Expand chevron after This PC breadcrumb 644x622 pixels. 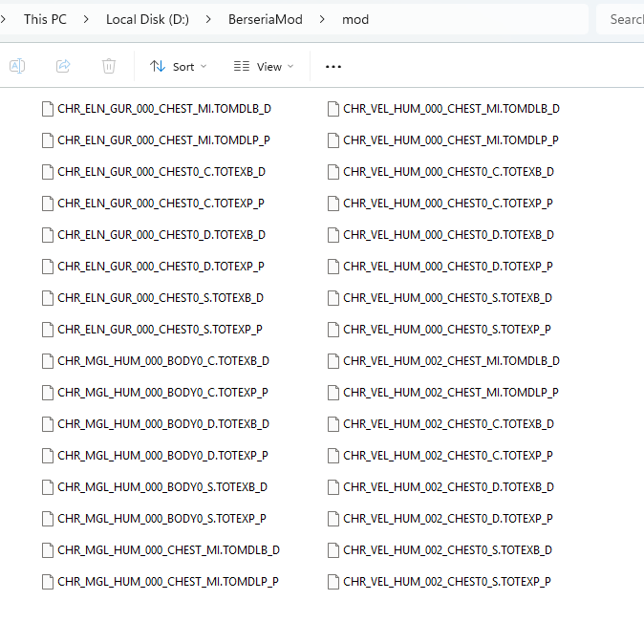(86, 19)
